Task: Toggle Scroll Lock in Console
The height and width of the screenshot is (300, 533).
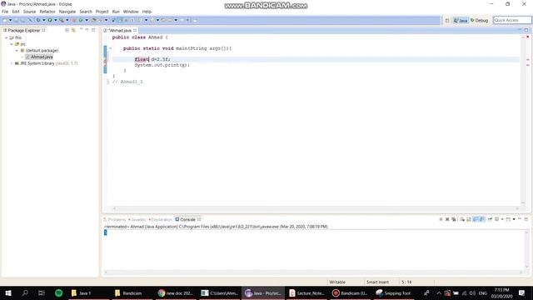Action: 469,219
